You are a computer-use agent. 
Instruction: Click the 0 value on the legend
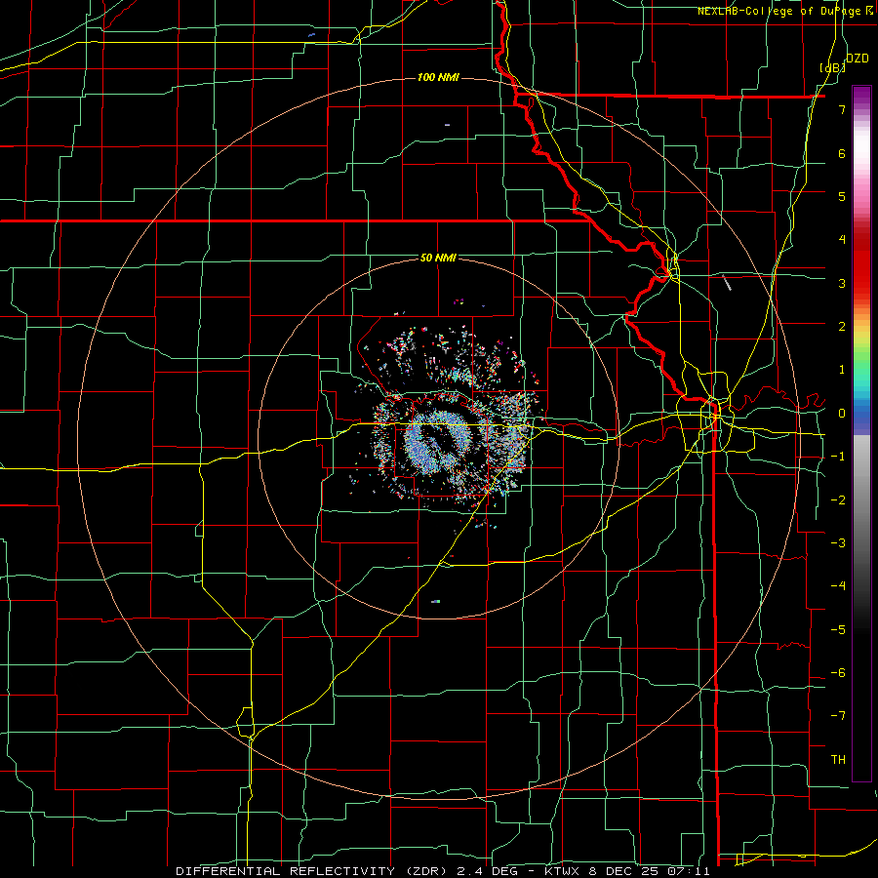(x=842, y=414)
